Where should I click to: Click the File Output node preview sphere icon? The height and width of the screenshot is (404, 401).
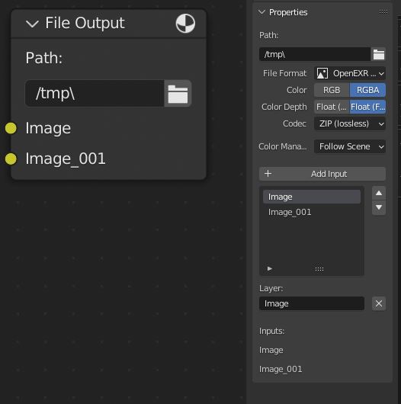185,24
